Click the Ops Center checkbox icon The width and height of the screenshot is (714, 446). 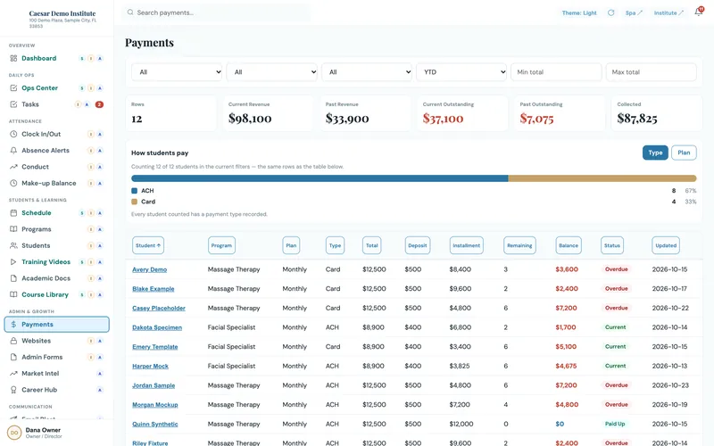click(13, 87)
